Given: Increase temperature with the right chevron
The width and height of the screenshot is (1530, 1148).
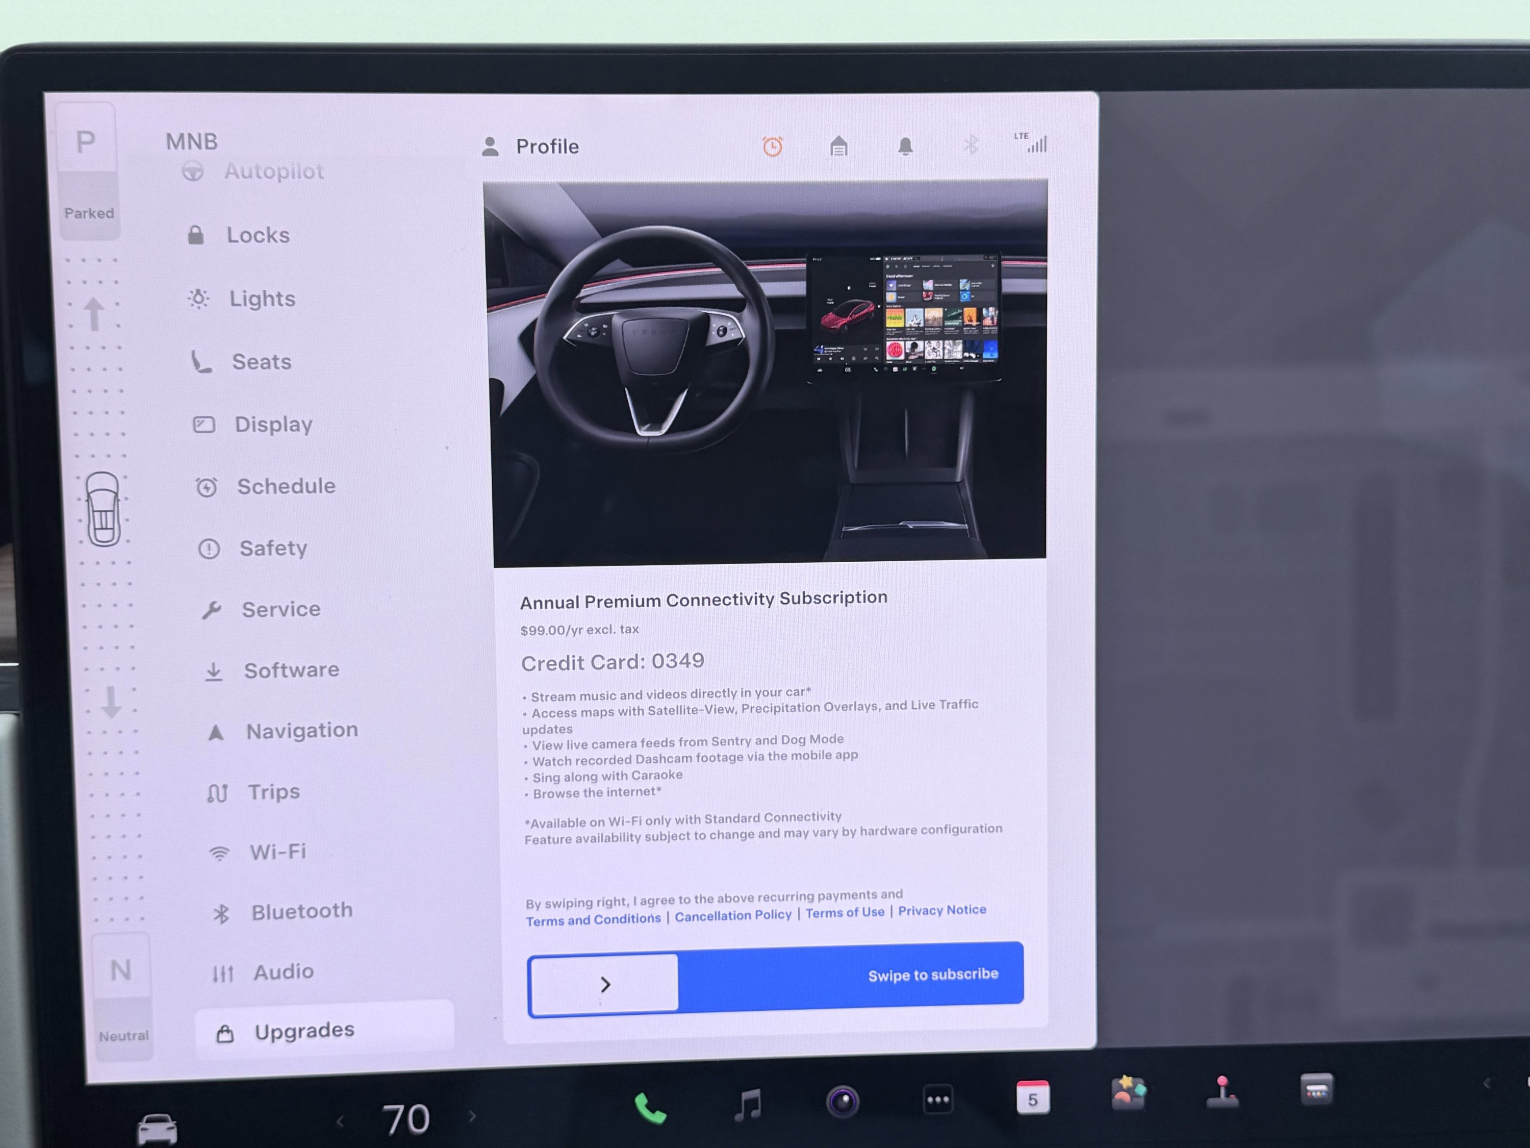Looking at the screenshot, I should click(472, 1116).
